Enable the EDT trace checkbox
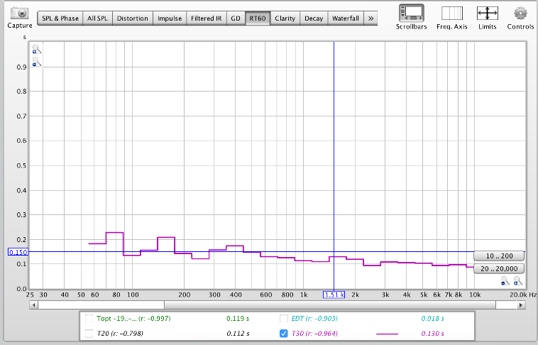This screenshot has width=538, height=345. coord(284,318)
